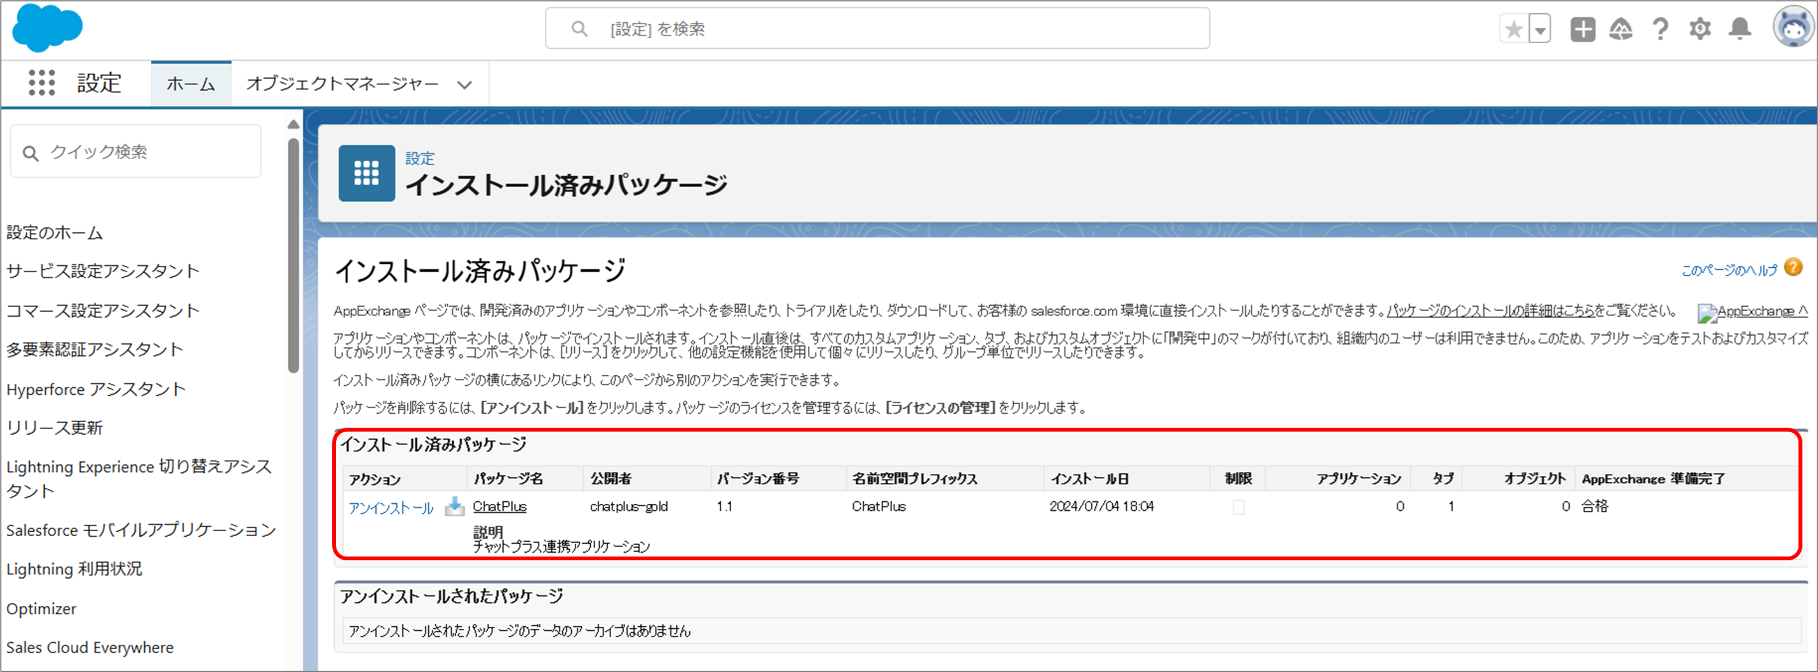The width and height of the screenshot is (1818, 672).
Task: Open Lightning 利用状況 in sidebar
Action: click(x=74, y=569)
